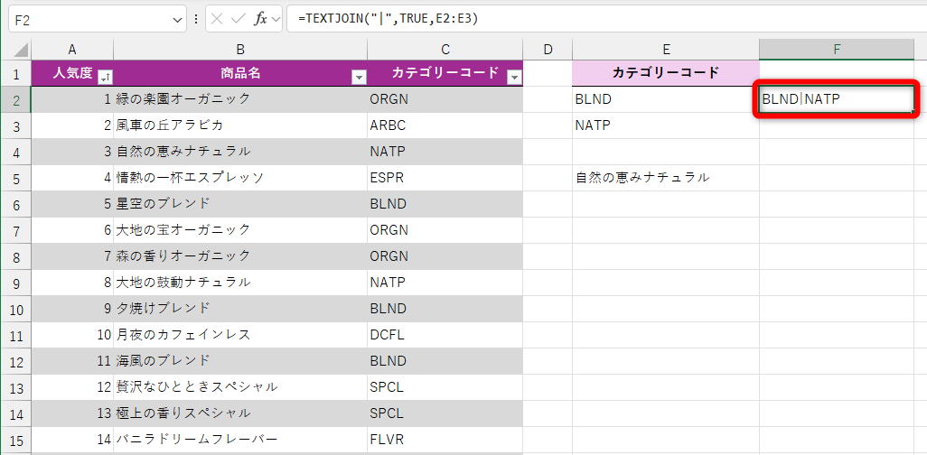Click the Insert Function fx icon
Screen dimensions: 927x455
coord(260,19)
